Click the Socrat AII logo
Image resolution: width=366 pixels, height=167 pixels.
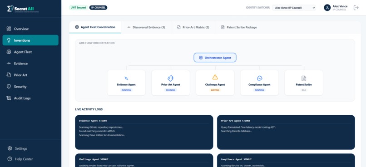(x=23, y=9)
